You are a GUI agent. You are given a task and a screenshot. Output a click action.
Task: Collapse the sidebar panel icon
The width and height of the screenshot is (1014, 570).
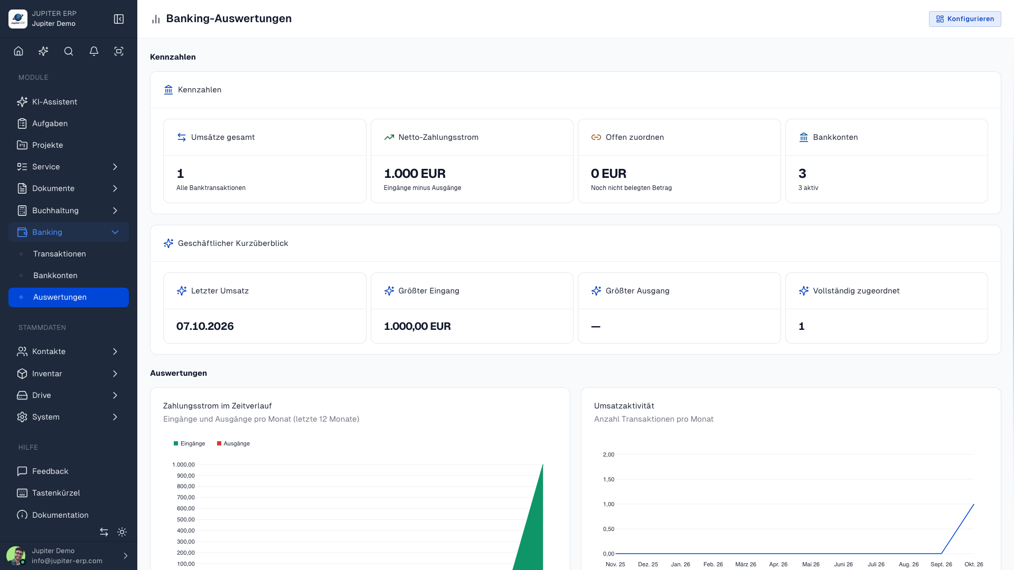119,19
